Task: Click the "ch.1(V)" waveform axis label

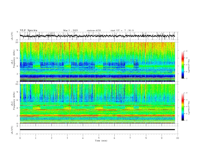Action: click(12, 36)
